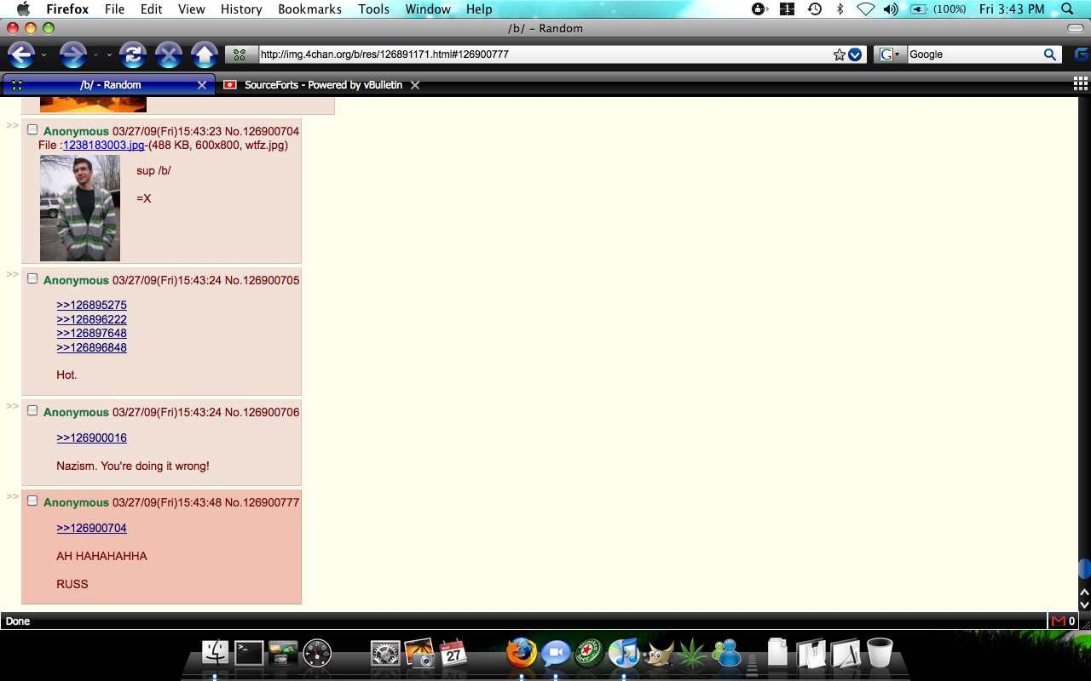
Task: Select the checkbox on post No.126900777
Action: 32,501
